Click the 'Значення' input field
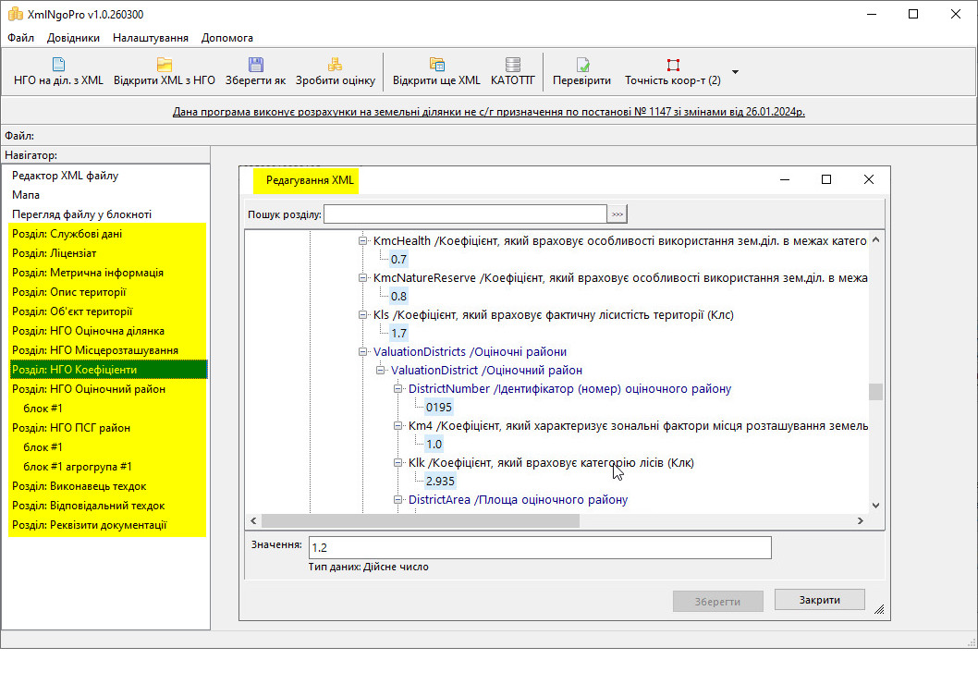Image resolution: width=978 pixels, height=696 pixels. point(539,548)
